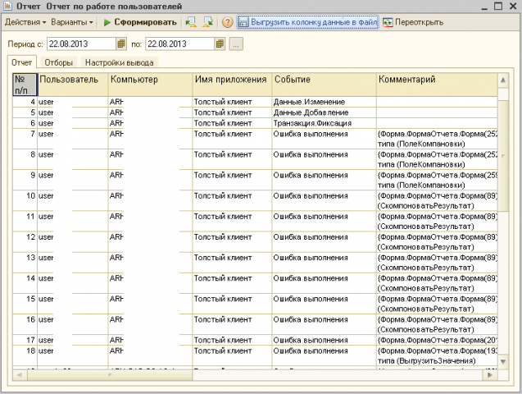The width and height of the screenshot is (522, 394).
Task: Click the load settings icon in toolbar
Action: click(191, 22)
